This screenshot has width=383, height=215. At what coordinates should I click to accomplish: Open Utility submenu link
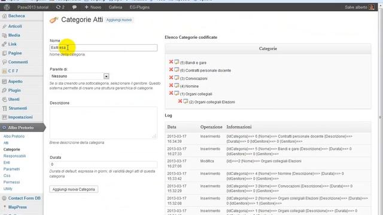(x=8, y=189)
